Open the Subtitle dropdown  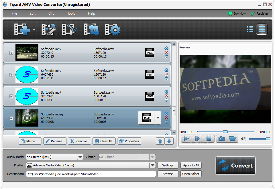pos(153,157)
